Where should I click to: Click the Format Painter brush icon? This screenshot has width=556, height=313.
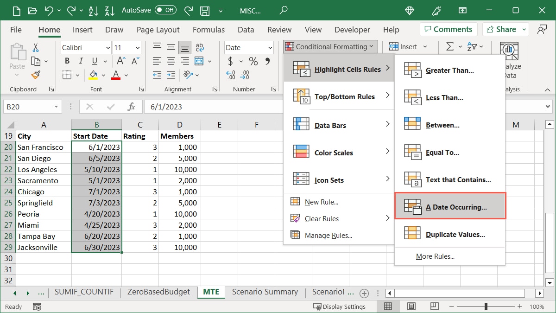tap(36, 75)
